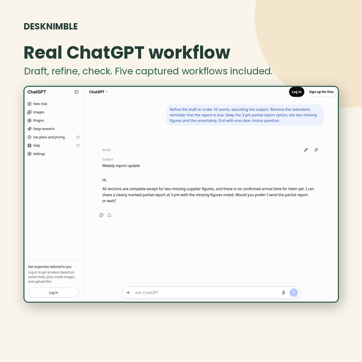
Task: Click Get responses tailored to you heading
Action: [x=50, y=267]
